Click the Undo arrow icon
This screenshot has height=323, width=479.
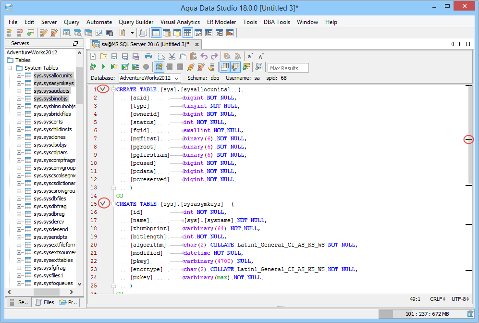pyautogui.click(x=204, y=56)
